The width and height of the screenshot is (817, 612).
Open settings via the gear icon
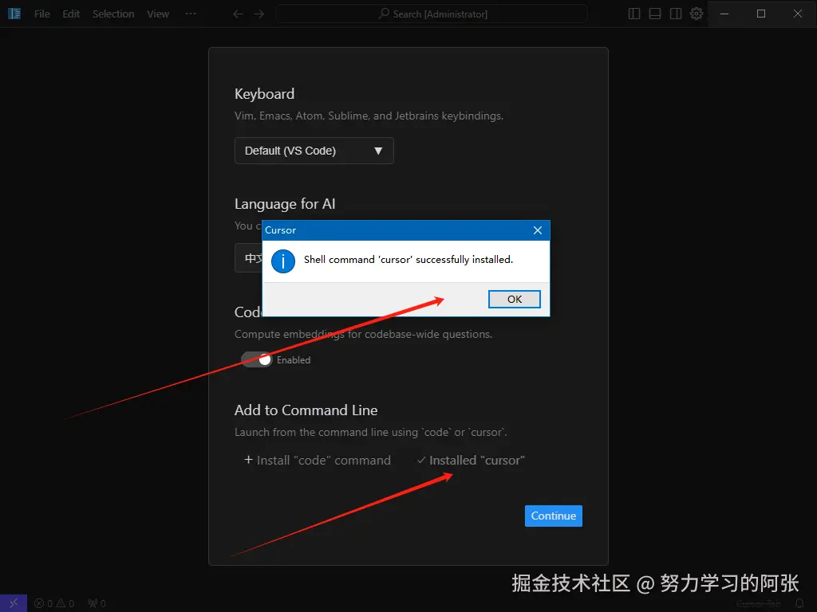(697, 14)
